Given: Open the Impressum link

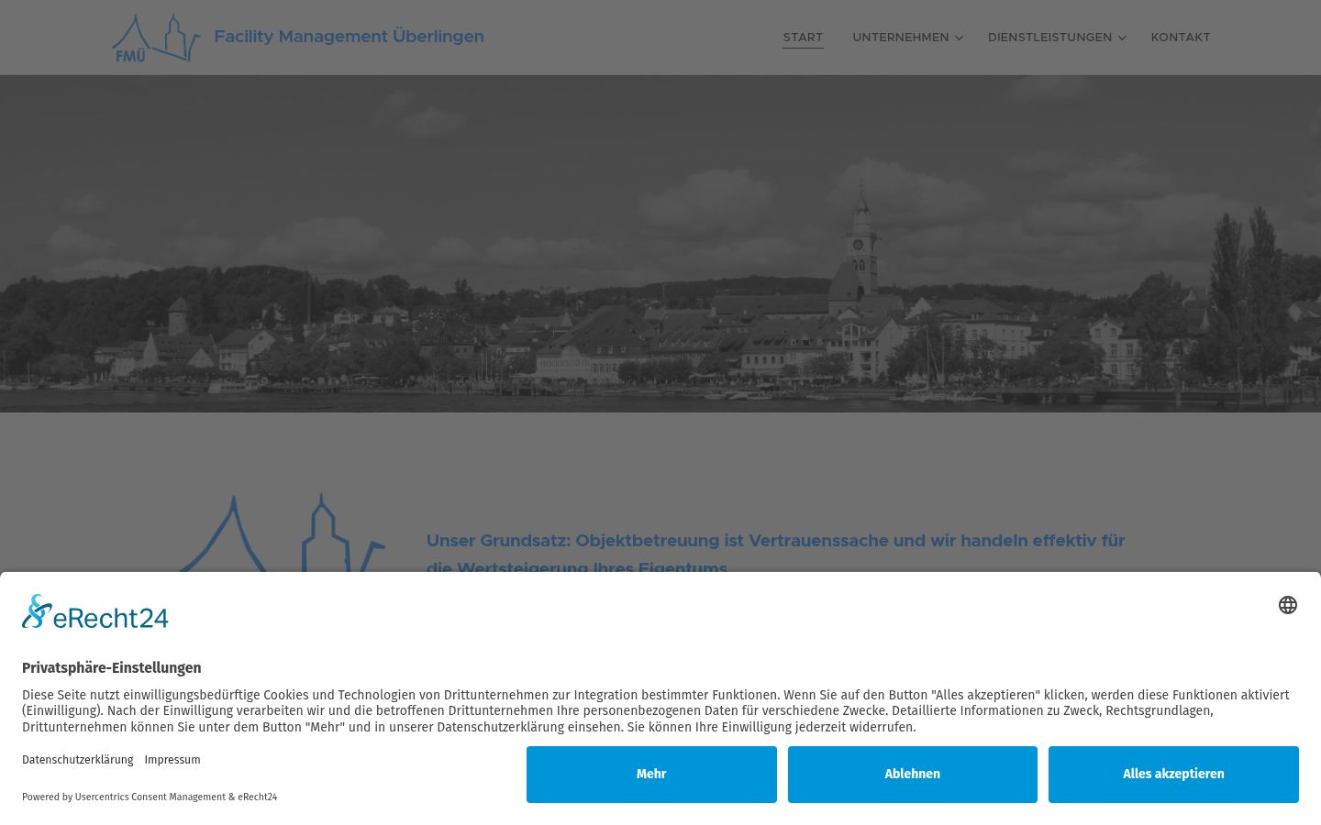Looking at the screenshot, I should (172, 760).
